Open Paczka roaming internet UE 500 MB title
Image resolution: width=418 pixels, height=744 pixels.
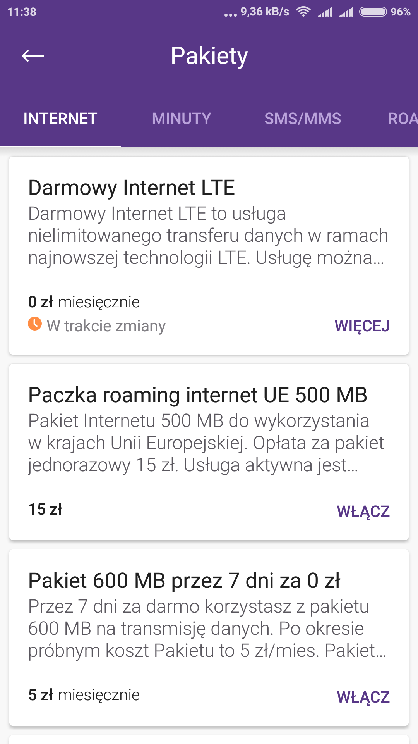(197, 395)
